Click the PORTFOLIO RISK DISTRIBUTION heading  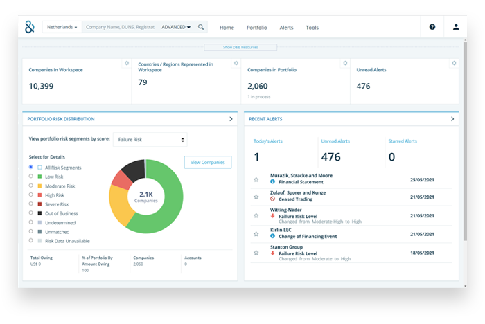[61, 119]
